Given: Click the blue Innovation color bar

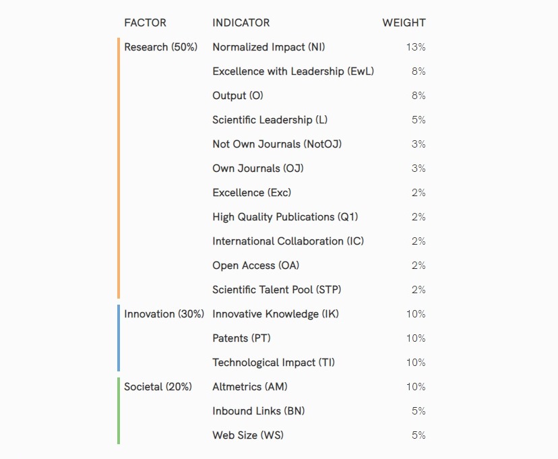Looking at the screenshot, I should [x=119, y=338].
